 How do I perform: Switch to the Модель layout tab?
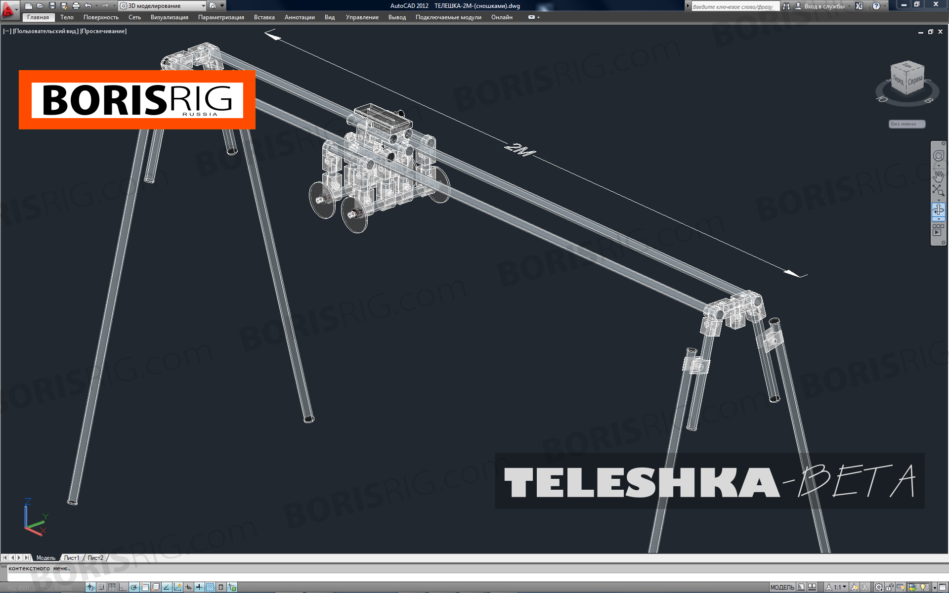(x=46, y=558)
